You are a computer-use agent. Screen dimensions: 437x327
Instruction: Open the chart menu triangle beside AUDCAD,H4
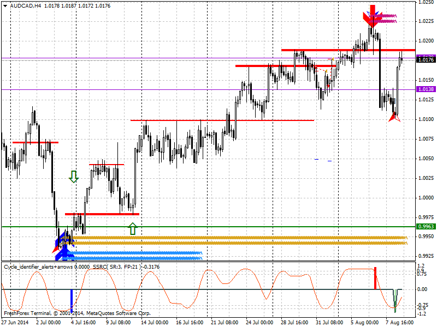(x=5, y=6)
